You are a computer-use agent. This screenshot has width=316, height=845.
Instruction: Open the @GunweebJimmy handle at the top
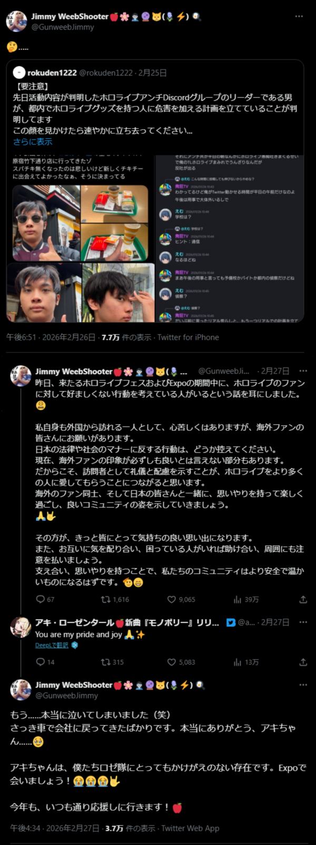point(63,27)
